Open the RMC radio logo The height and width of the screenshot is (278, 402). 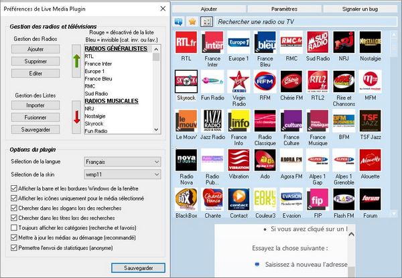coord(291,42)
